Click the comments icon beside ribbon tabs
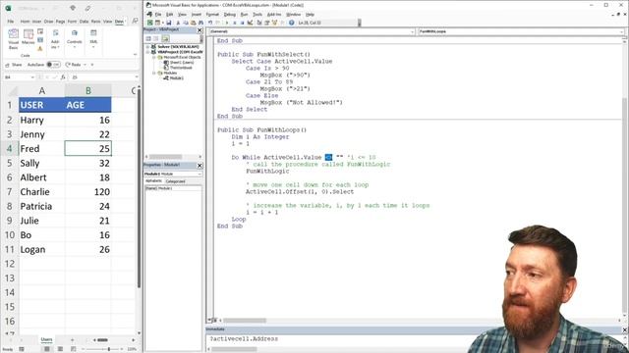 pos(135,21)
